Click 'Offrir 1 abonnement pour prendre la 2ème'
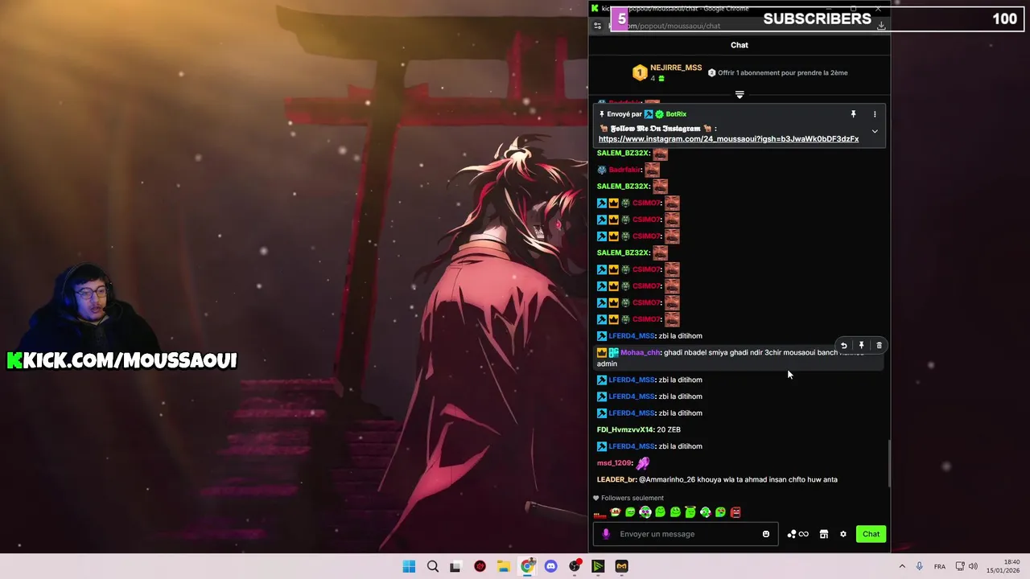1030x579 pixels. (777, 72)
